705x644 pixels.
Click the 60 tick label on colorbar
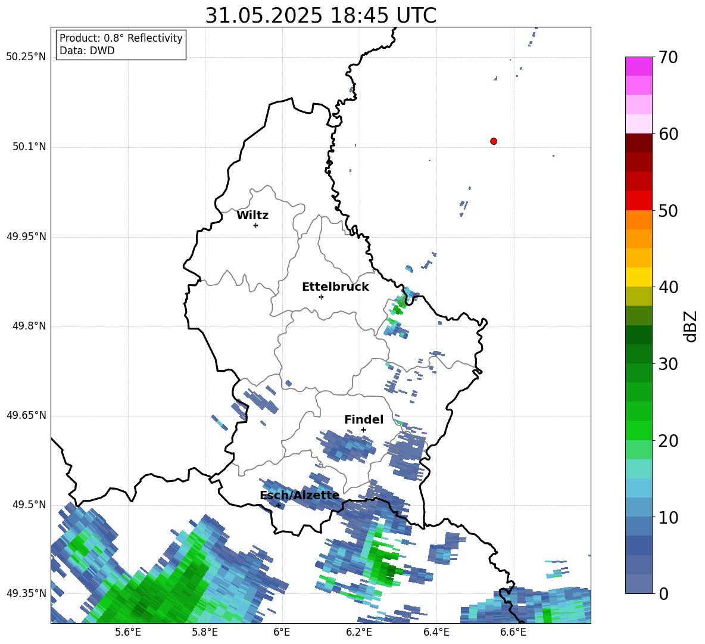click(x=669, y=134)
